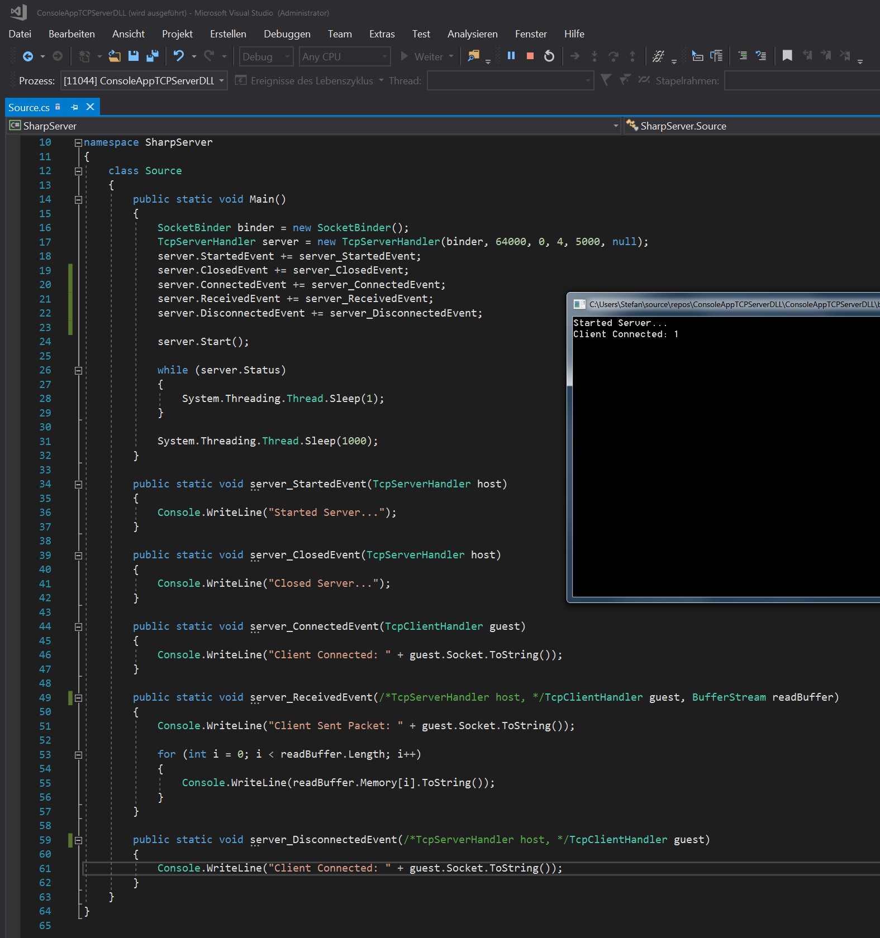The height and width of the screenshot is (938, 880).
Task: Click the Save All double disk icon
Action: [152, 56]
